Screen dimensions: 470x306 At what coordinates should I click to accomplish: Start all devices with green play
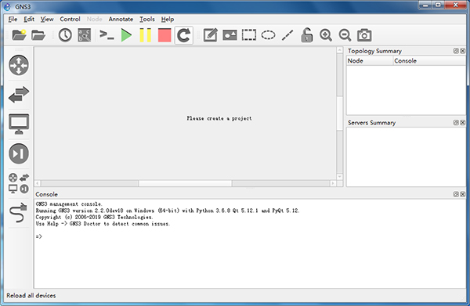pos(126,35)
